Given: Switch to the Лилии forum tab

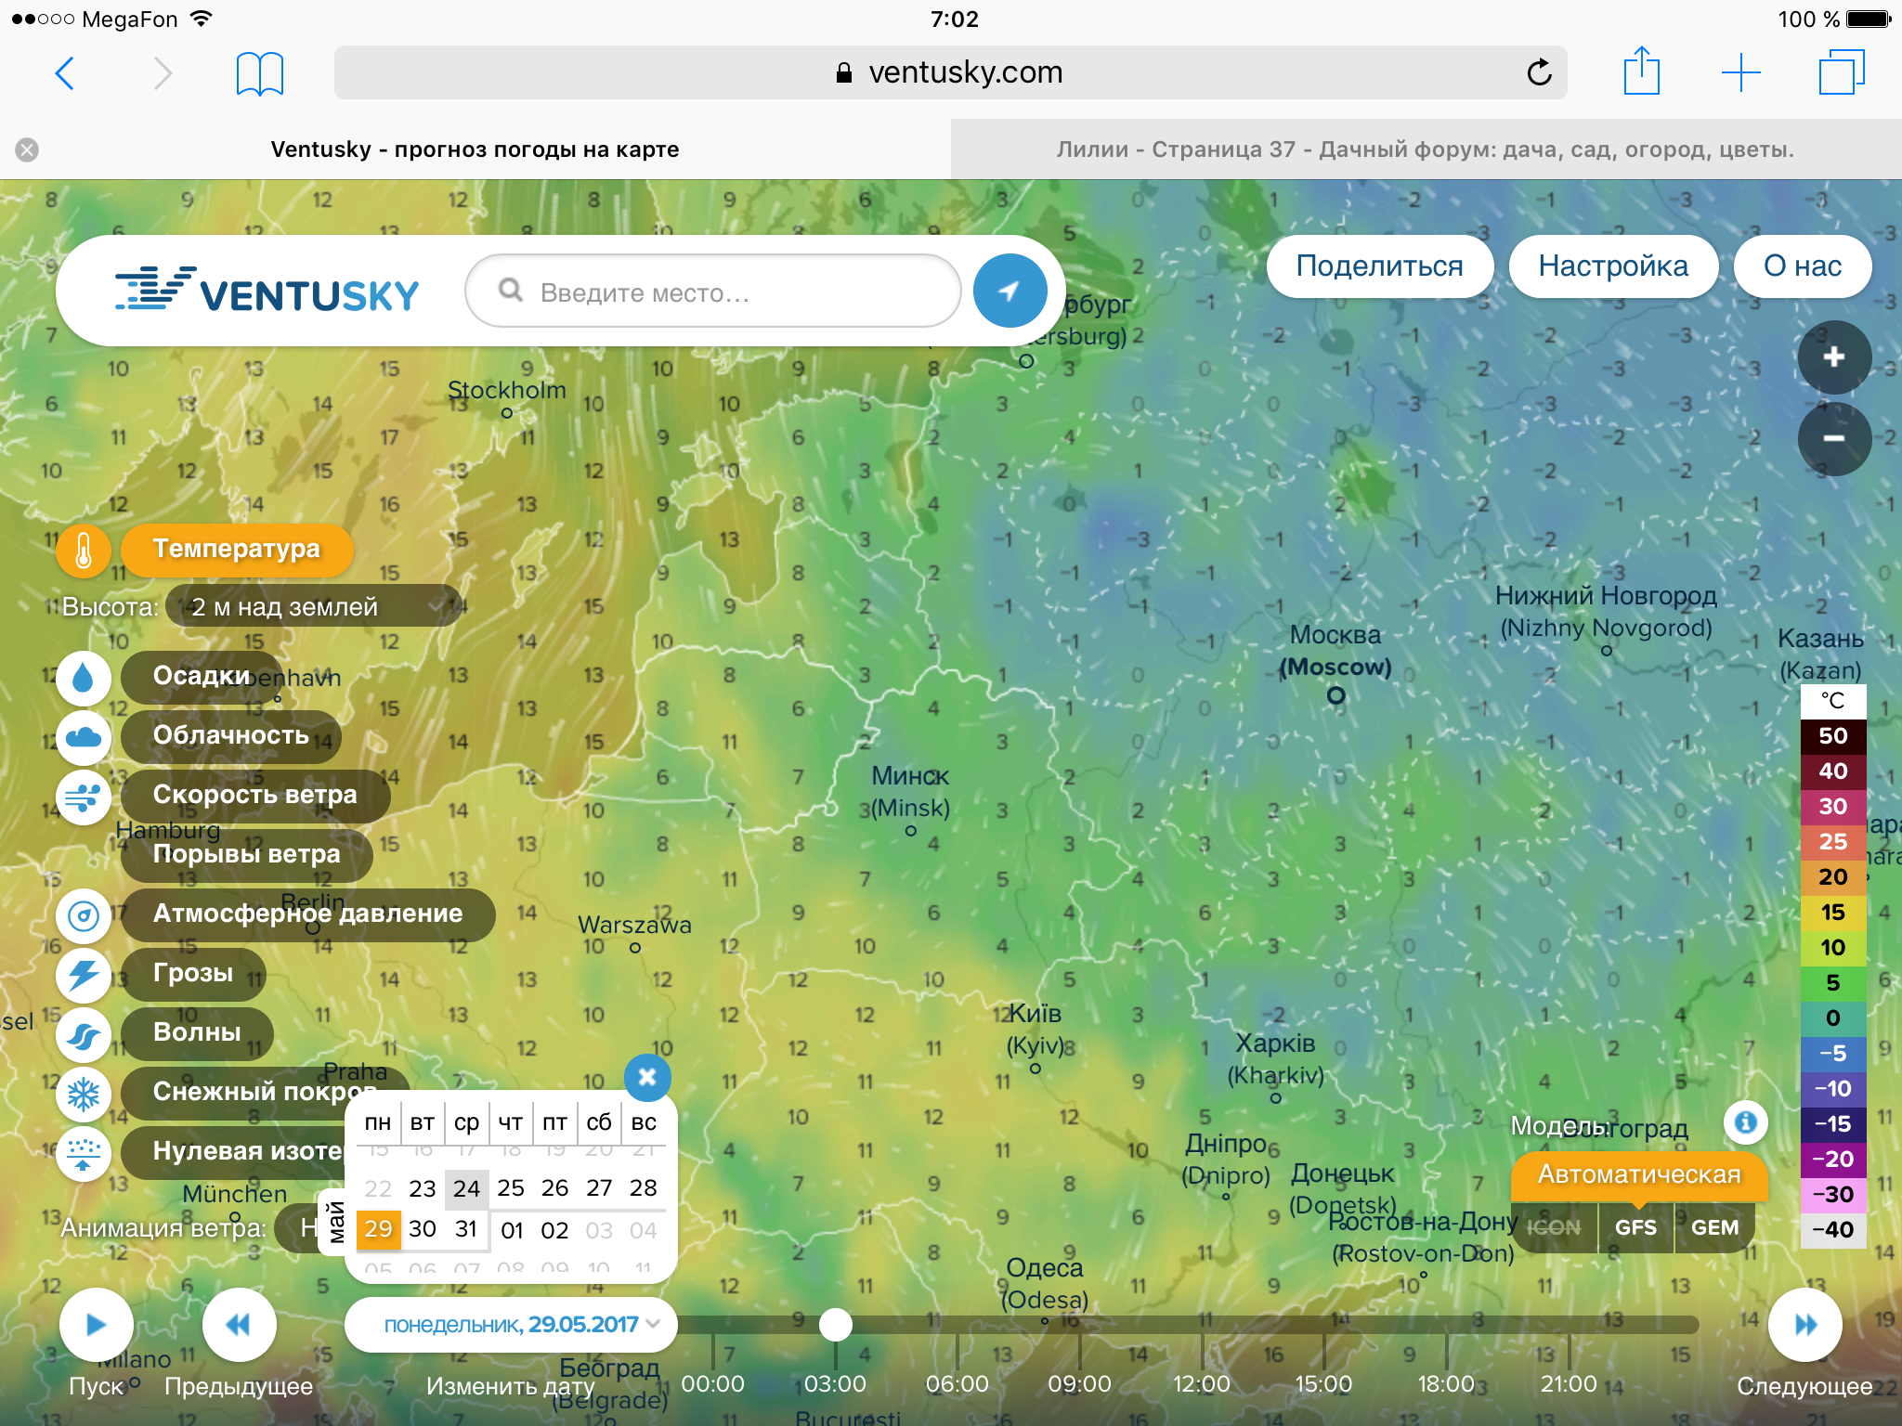Looking at the screenshot, I should point(1425,149).
